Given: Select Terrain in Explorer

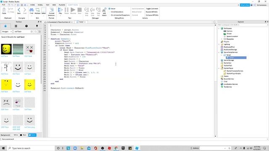Looking at the screenshot, I should (229, 34).
